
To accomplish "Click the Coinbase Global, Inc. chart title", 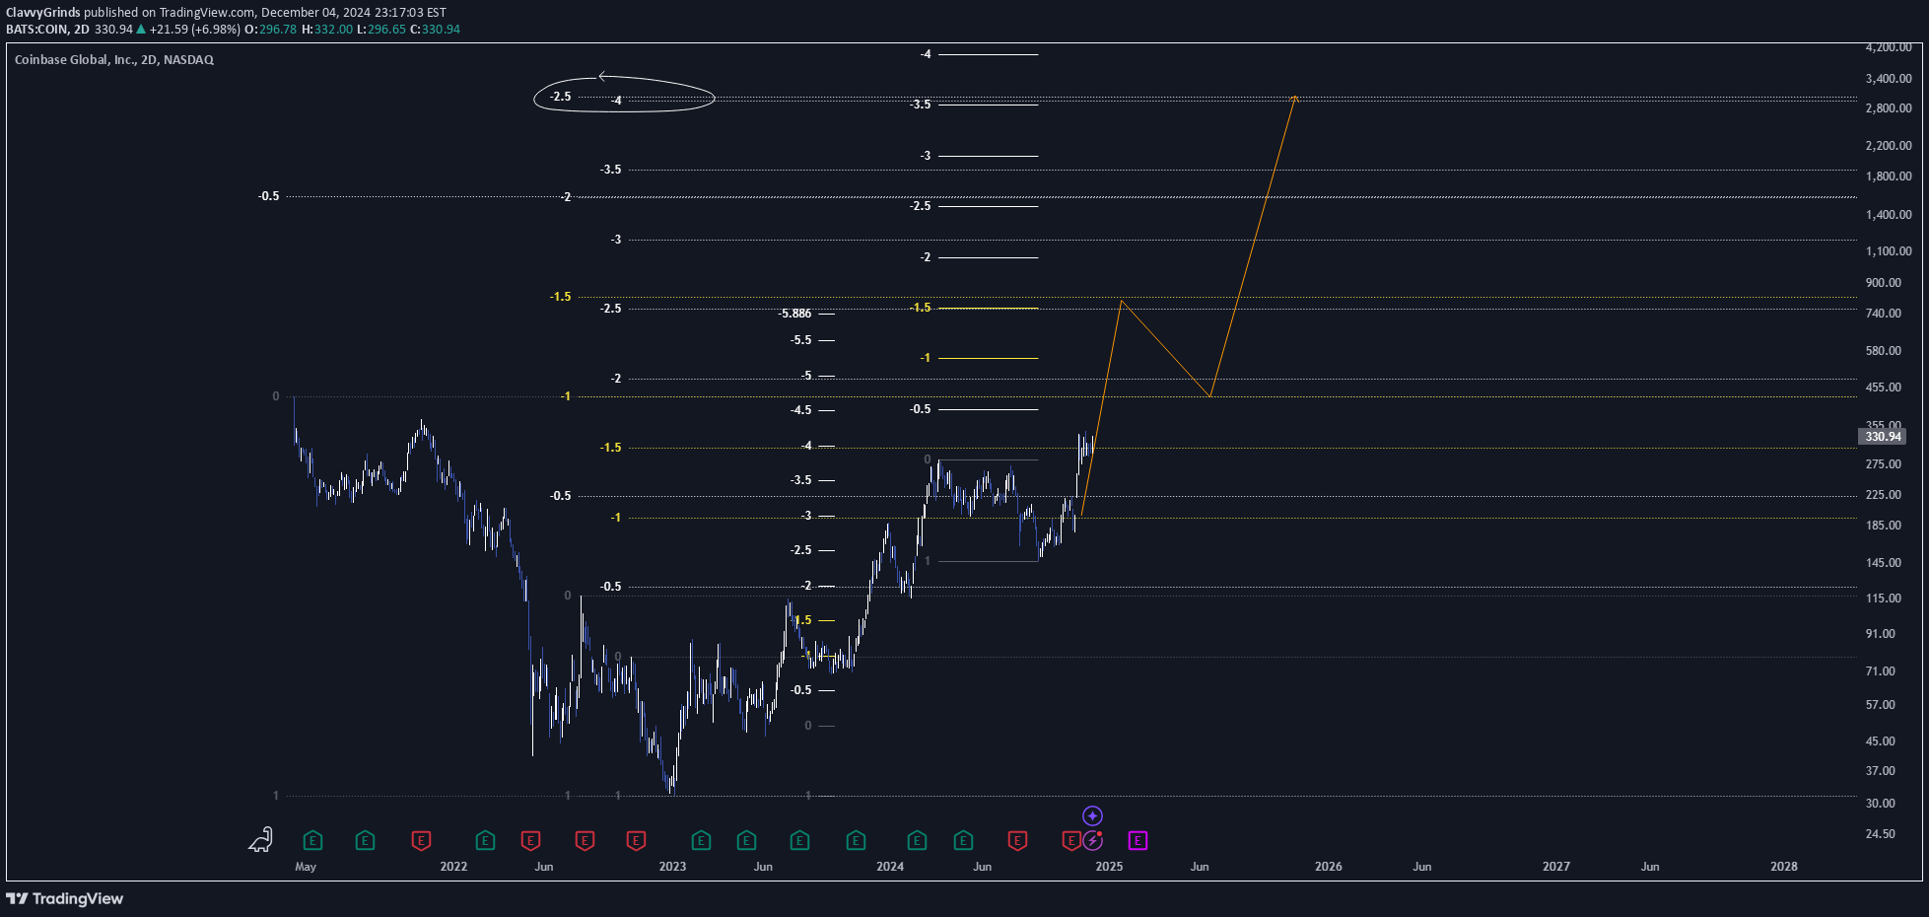I will [x=113, y=60].
